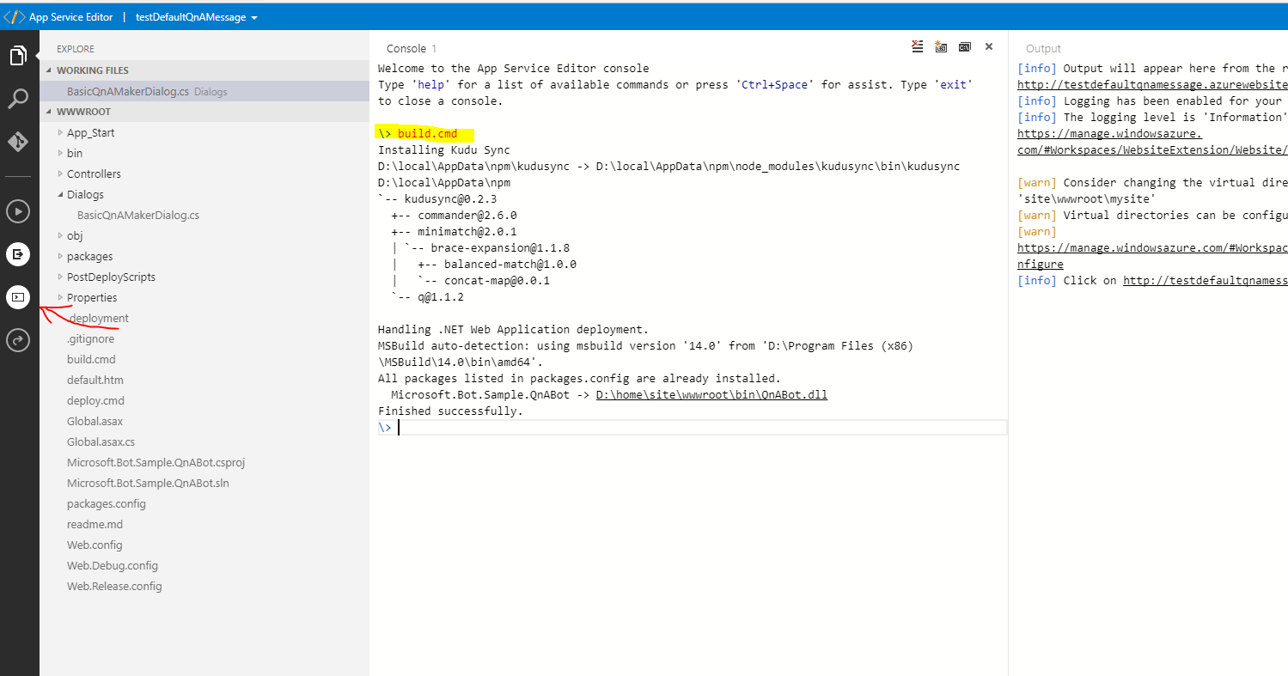Click the restart icon at the sidebar bottom
The height and width of the screenshot is (676, 1288).
point(19,339)
